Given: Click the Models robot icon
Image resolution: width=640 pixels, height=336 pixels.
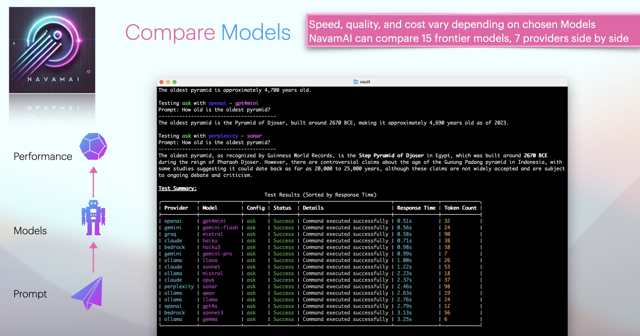Looking at the screenshot, I should (x=93, y=218).
